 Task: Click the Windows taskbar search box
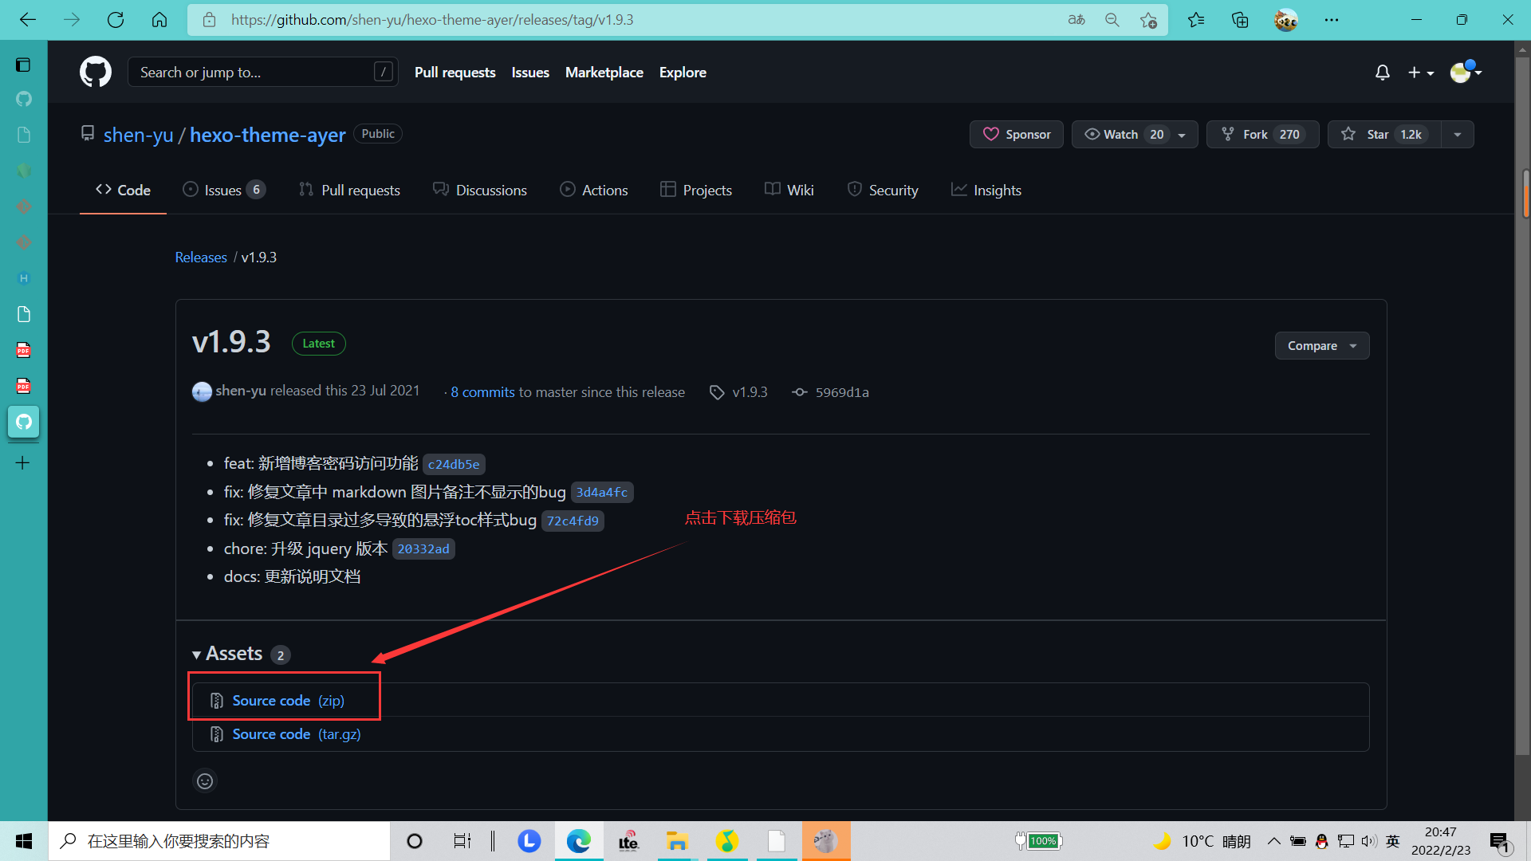click(219, 841)
